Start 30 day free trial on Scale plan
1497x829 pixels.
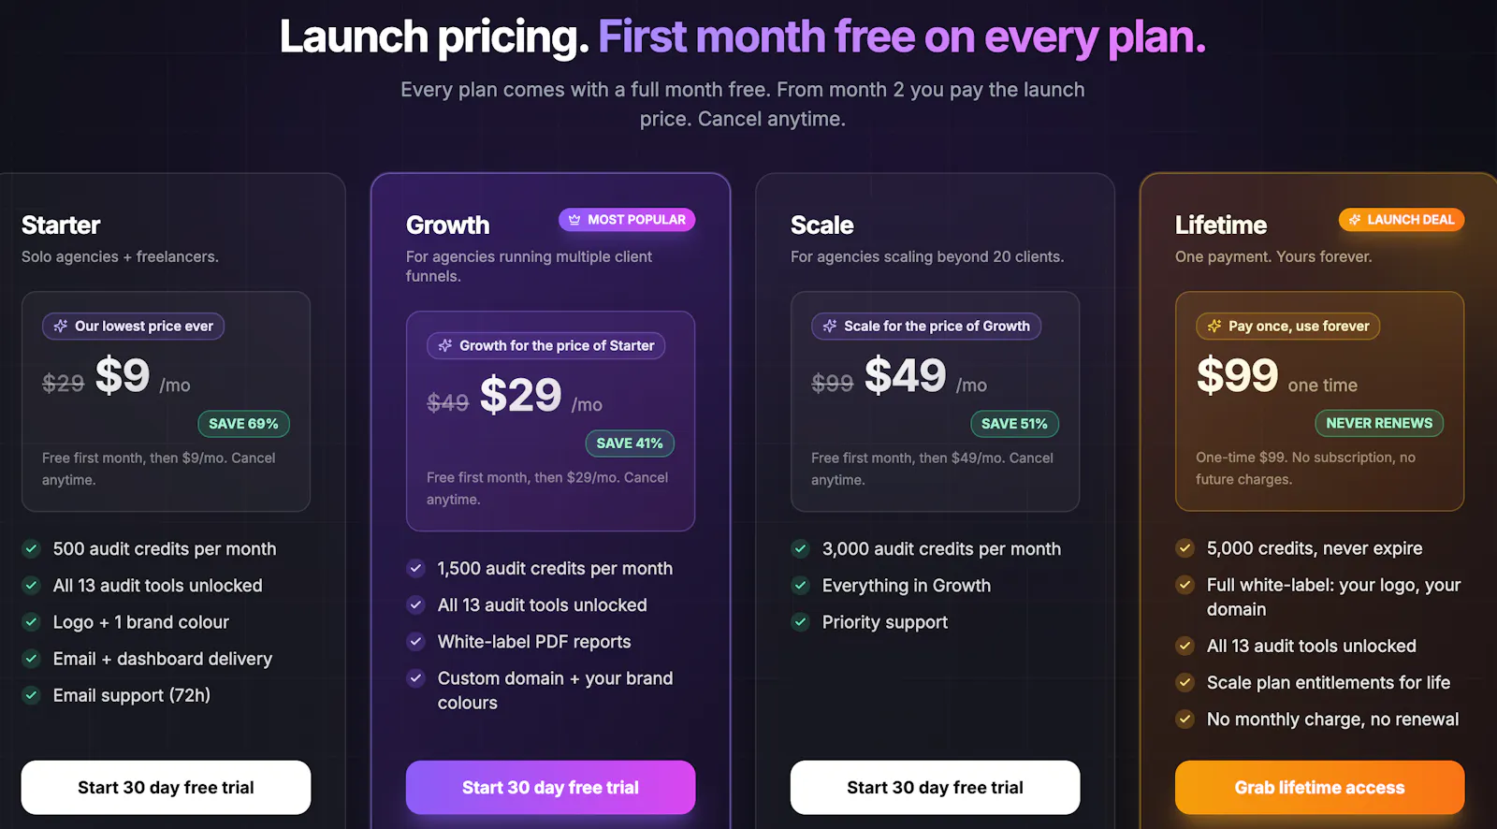coord(935,788)
